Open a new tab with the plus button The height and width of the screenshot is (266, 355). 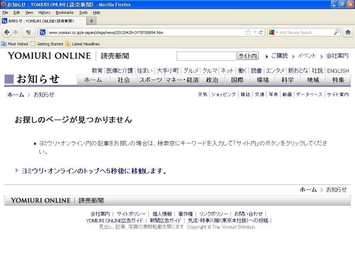pyautogui.click(x=92, y=21)
